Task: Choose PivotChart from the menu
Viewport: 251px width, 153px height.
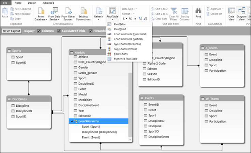Action: [129, 29]
